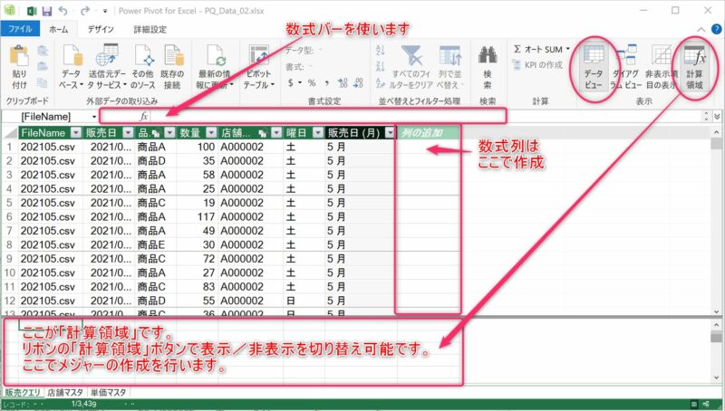Click the KPI の作成 button
This screenshot has height=411, width=725.
pyautogui.click(x=537, y=65)
